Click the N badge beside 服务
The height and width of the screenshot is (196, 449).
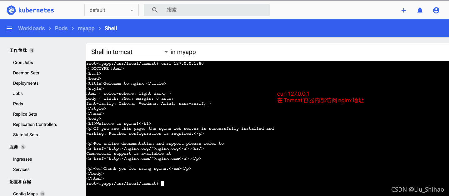[x=23, y=147]
